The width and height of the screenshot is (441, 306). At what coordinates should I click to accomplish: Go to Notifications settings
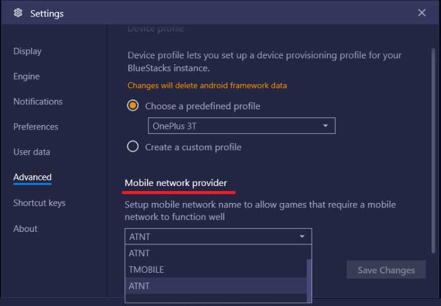[x=38, y=101]
